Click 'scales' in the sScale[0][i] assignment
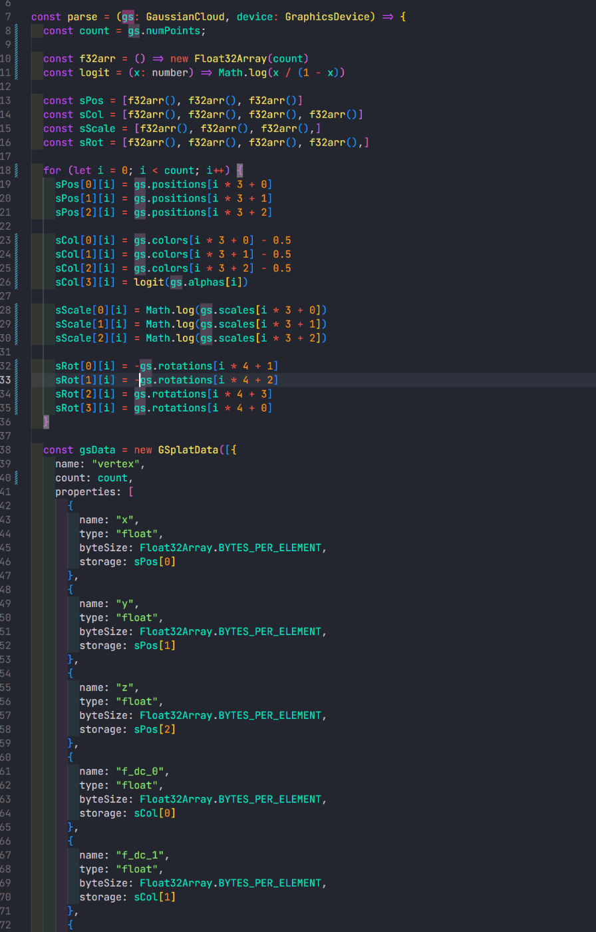This screenshot has height=932, width=596. 236,310
